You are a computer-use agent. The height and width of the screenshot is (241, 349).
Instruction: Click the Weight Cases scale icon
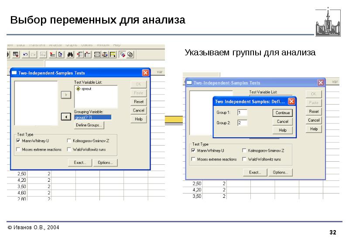click(x=105, y=54)
